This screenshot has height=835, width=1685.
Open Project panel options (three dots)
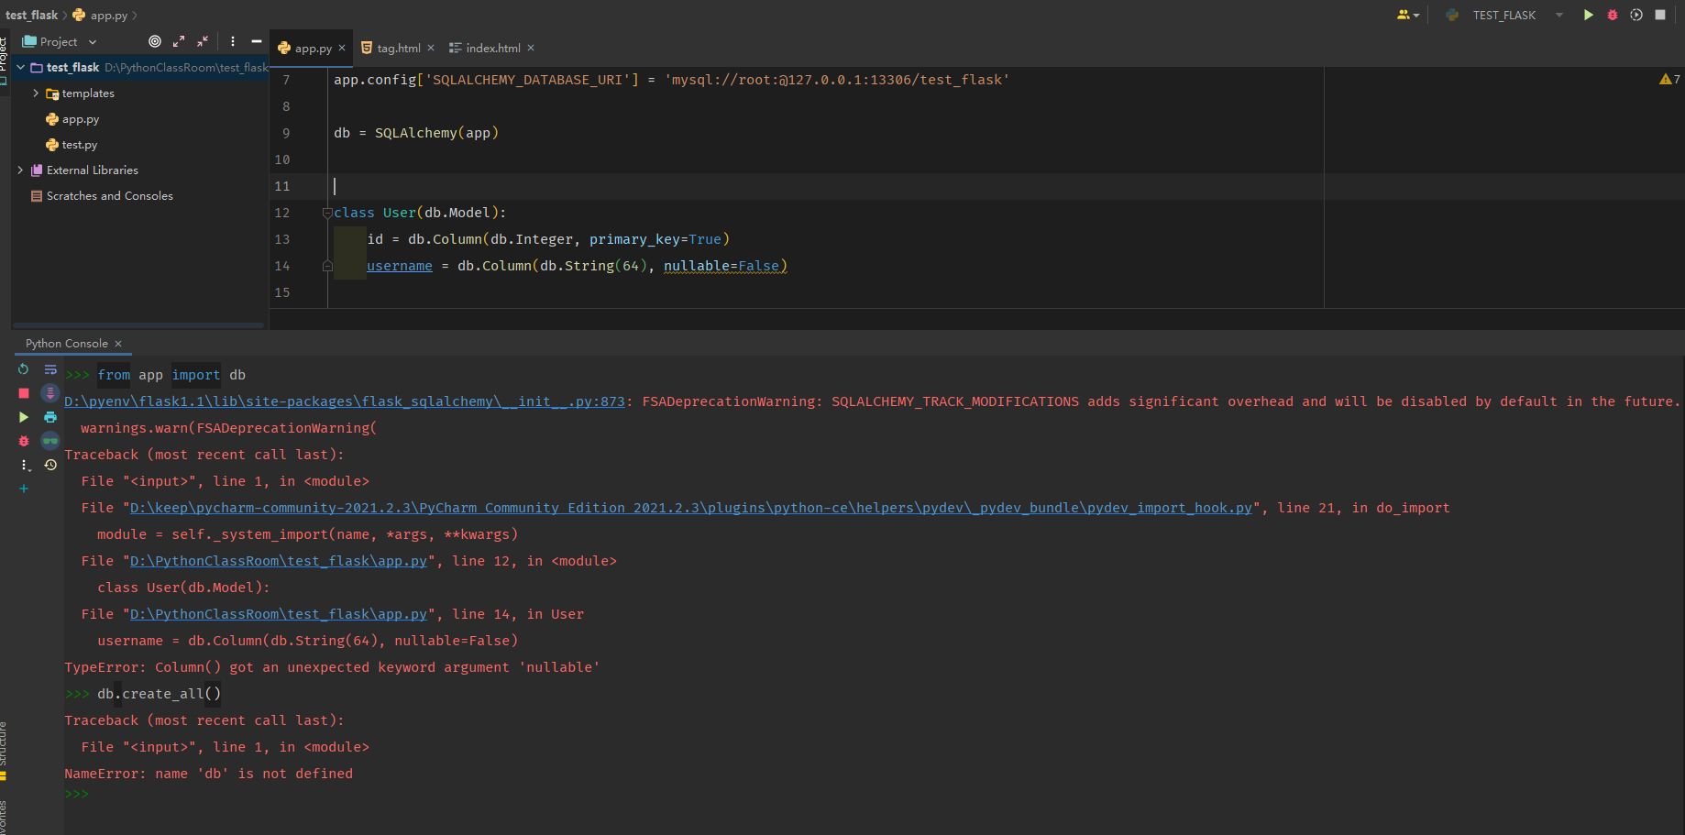pos(233,41)
